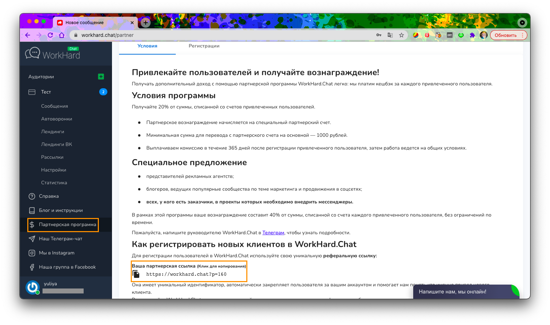
Task: Click the WorkHard Chat logo
Action: [x=53, y=54]
